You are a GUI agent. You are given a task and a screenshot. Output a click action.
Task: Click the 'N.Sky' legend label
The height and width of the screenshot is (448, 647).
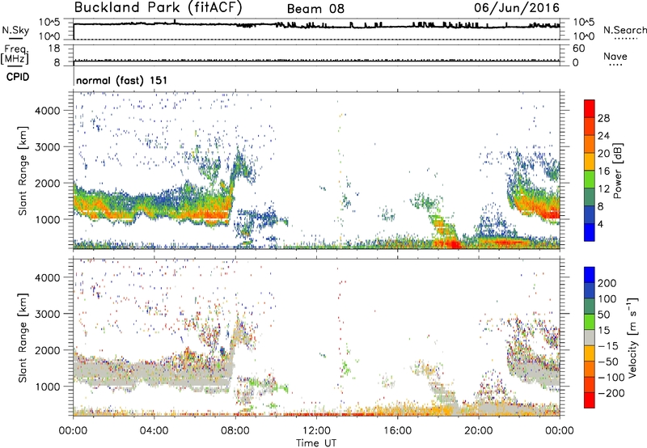coord(15,30)
